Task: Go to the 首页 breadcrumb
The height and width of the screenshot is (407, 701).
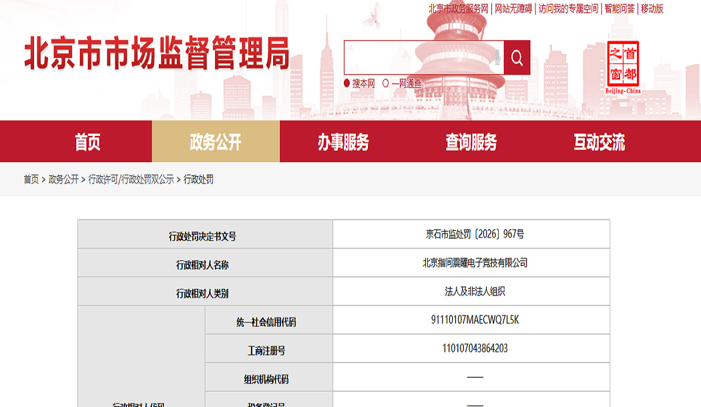Action: 31,179
